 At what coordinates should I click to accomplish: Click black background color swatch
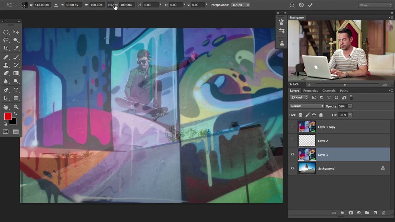pos(13,122)
